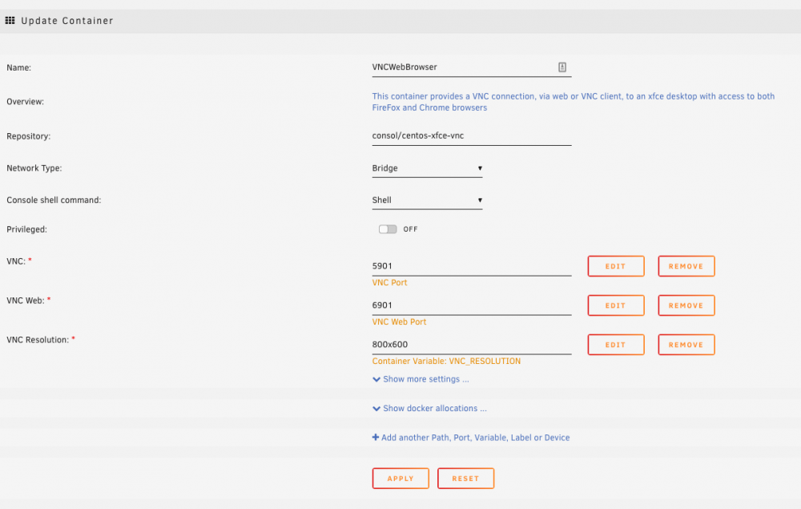Click the 'Network Type:' label
The width and height of the screenshot is (801, 509).
pyautogui.click(x=34, y=168)
